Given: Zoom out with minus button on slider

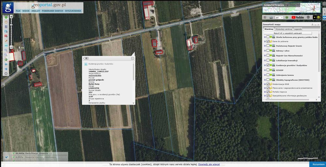Looking at the screenshot, I should [11, 47].
